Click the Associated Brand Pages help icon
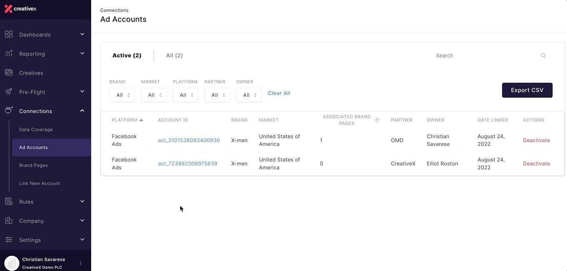The image size is (567, 271). pos(377,120)
